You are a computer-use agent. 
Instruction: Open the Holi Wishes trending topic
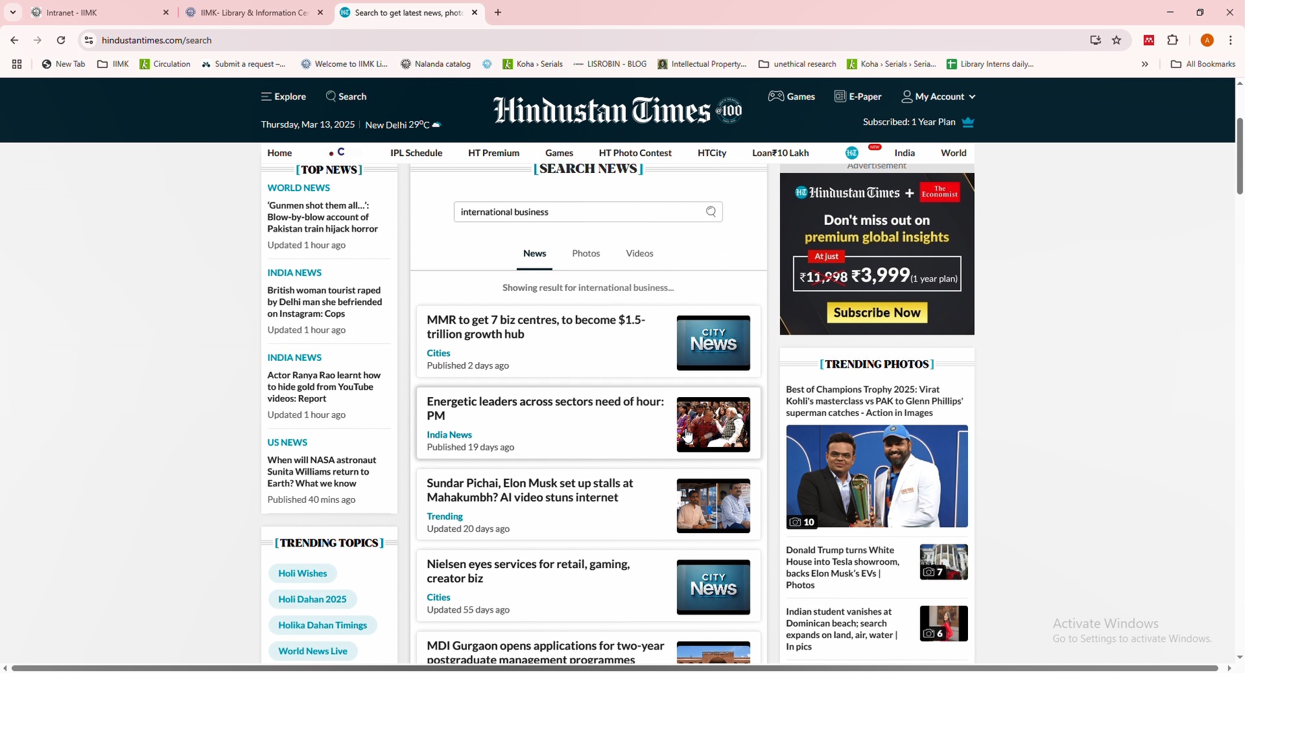pyautogui.click(x=302, y=574)
